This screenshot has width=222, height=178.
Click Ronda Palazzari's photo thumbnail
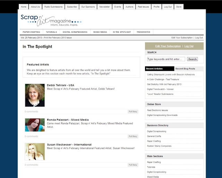click(35, 125)
